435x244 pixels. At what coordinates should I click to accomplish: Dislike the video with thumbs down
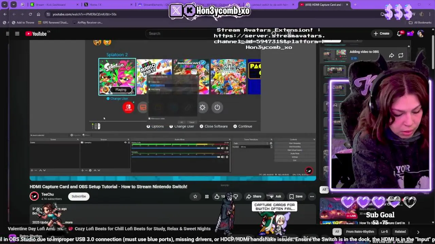click(236, 197)
